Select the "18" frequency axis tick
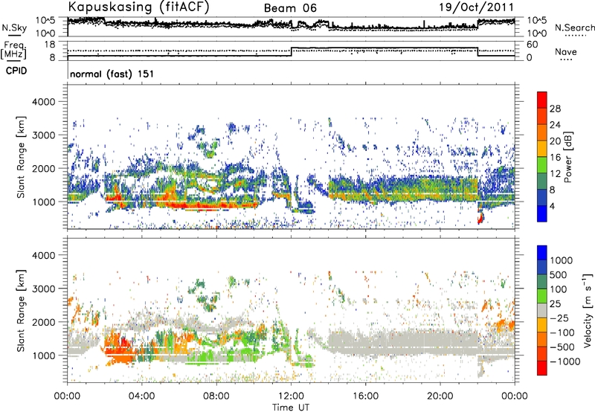595x412 pixels. pyautogui.click(x=50, y=45)
